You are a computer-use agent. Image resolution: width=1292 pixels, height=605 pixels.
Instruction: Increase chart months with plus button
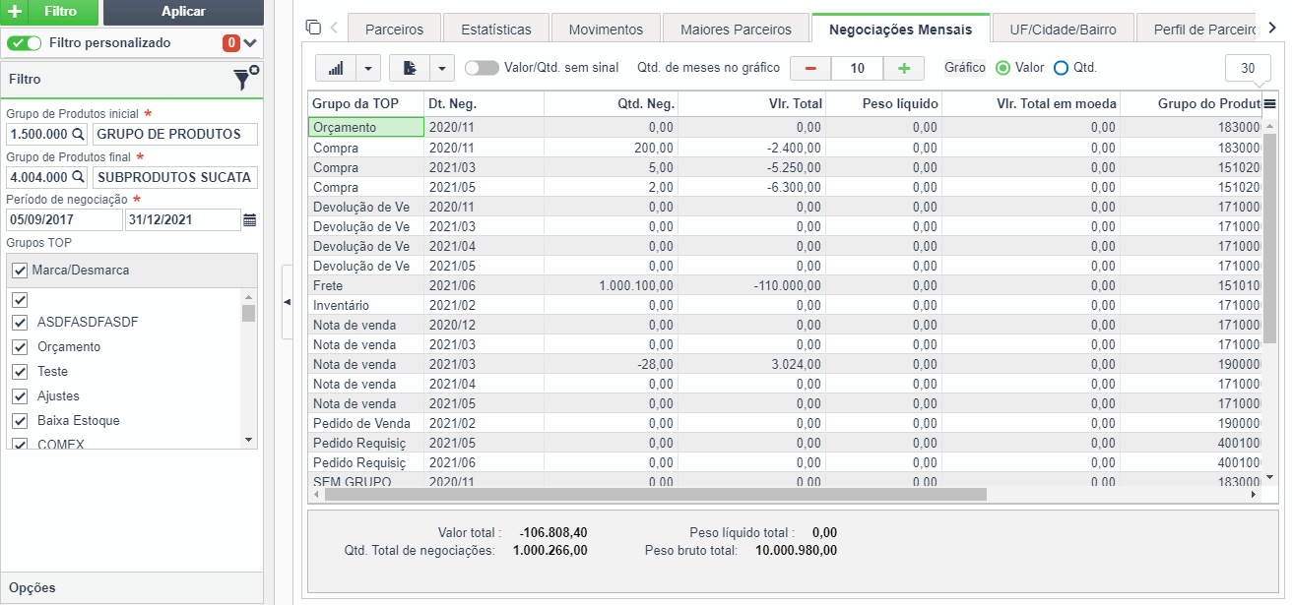coord(904,68)
